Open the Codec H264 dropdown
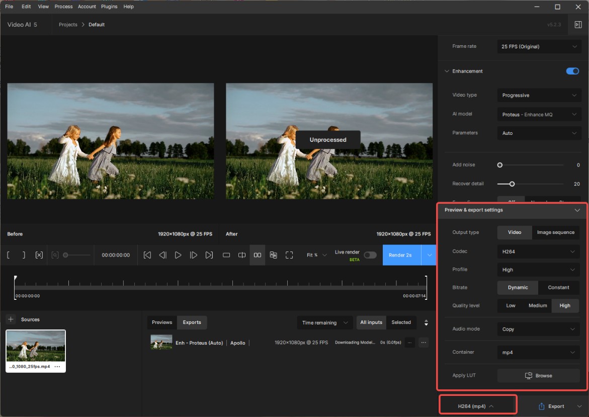Screen dimensions: 589x417 click(539, 252)
